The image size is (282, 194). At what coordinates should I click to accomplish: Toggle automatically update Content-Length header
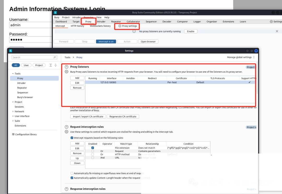72,178
